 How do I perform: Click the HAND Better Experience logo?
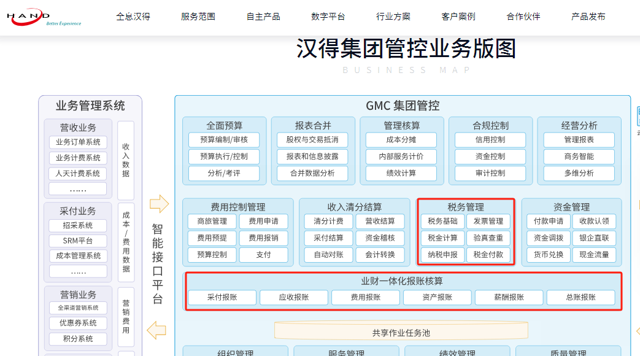coord(44,17)
